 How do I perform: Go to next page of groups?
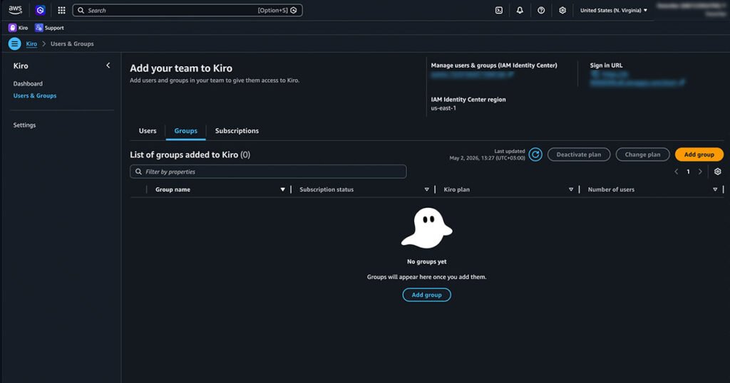(x=700, y=172)
